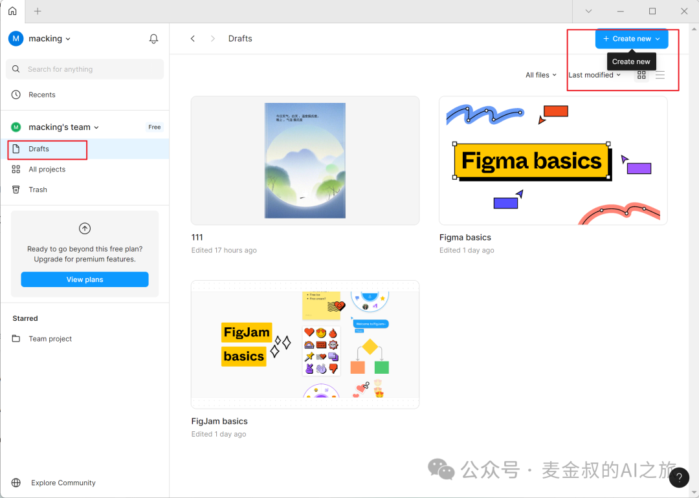Viewport: 699px width, 498px height.
Task: Click the Starred section heading
Action: [x=25, y=318]
